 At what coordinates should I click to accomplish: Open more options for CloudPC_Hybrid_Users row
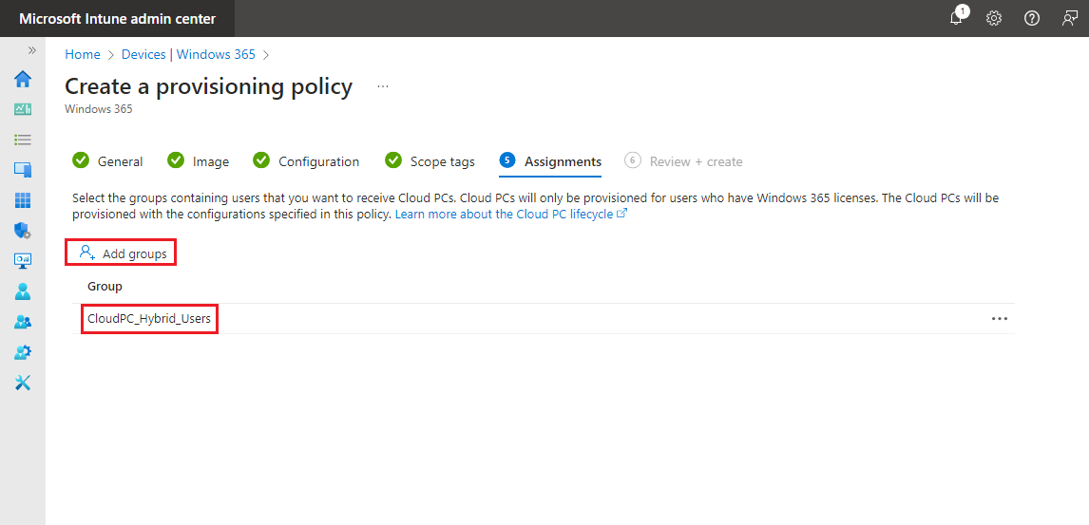click(x=1000, y=319)
